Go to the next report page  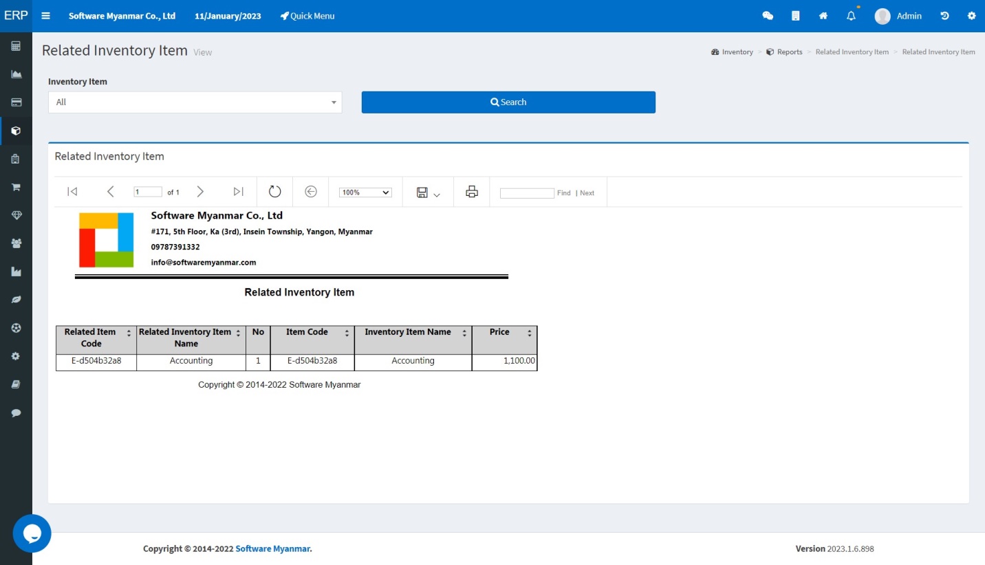(x=200, y=192)
